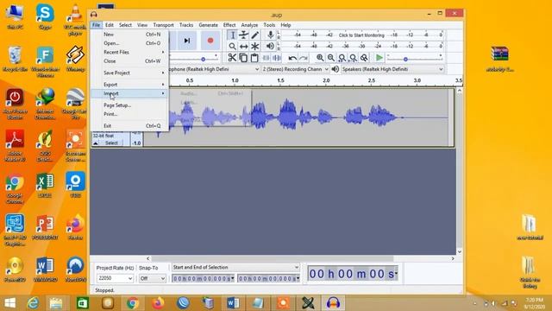Click the Undo arrow icon
552x311 pixels.
[x=292, y=58]
